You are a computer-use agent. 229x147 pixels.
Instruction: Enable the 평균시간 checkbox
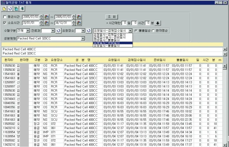tap(5, 17)
